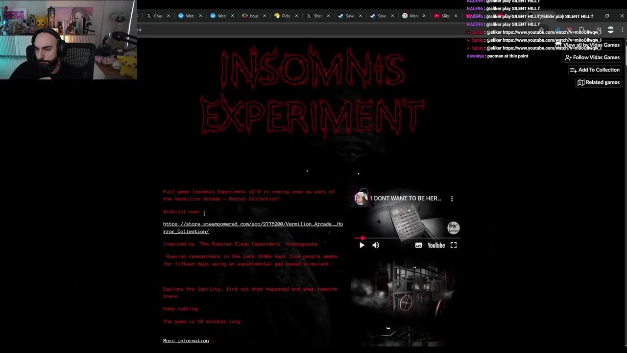Close the Google 'Man' tab
The image size is (627, 353).
click(x=424, y=16)
